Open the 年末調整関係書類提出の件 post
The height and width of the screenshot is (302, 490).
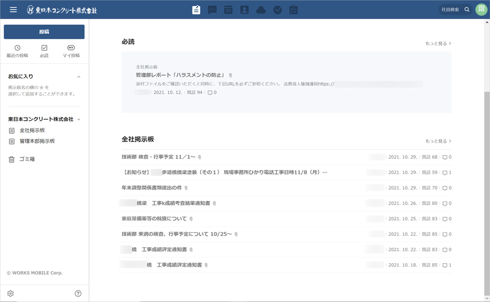pyautogui.click(x=151, y=188)
